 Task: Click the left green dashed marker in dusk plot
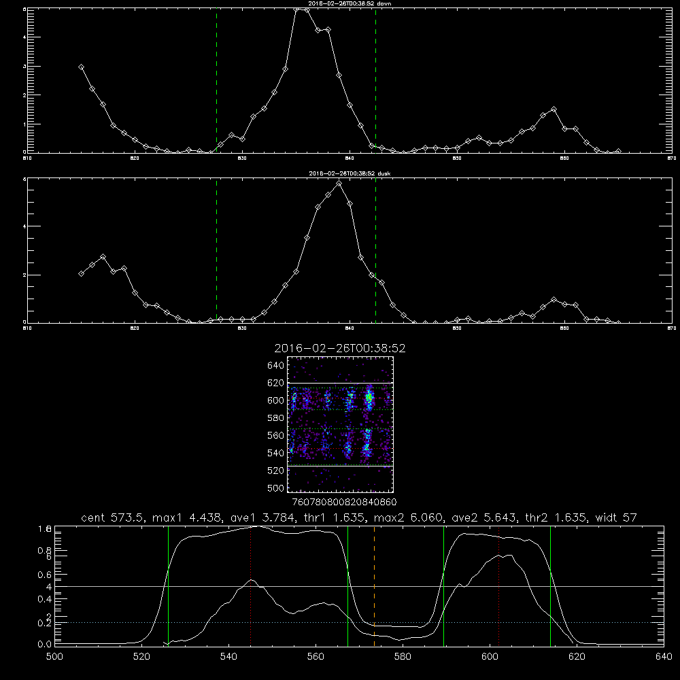pyautogui.click(x=216, y=250)
